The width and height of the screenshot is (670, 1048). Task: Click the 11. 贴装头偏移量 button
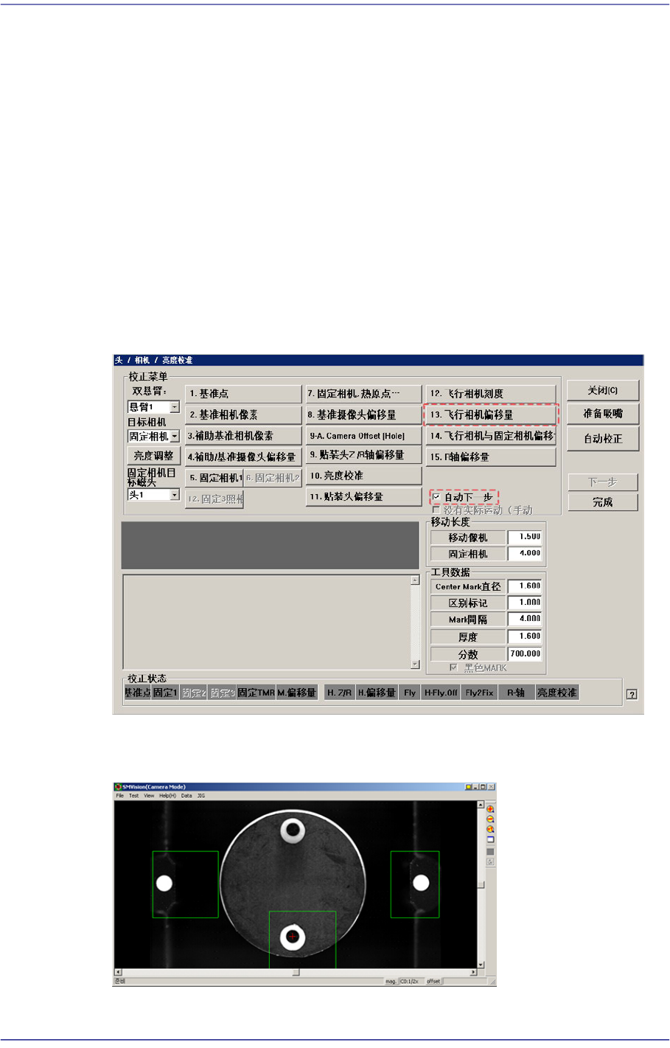coord(363,497)
